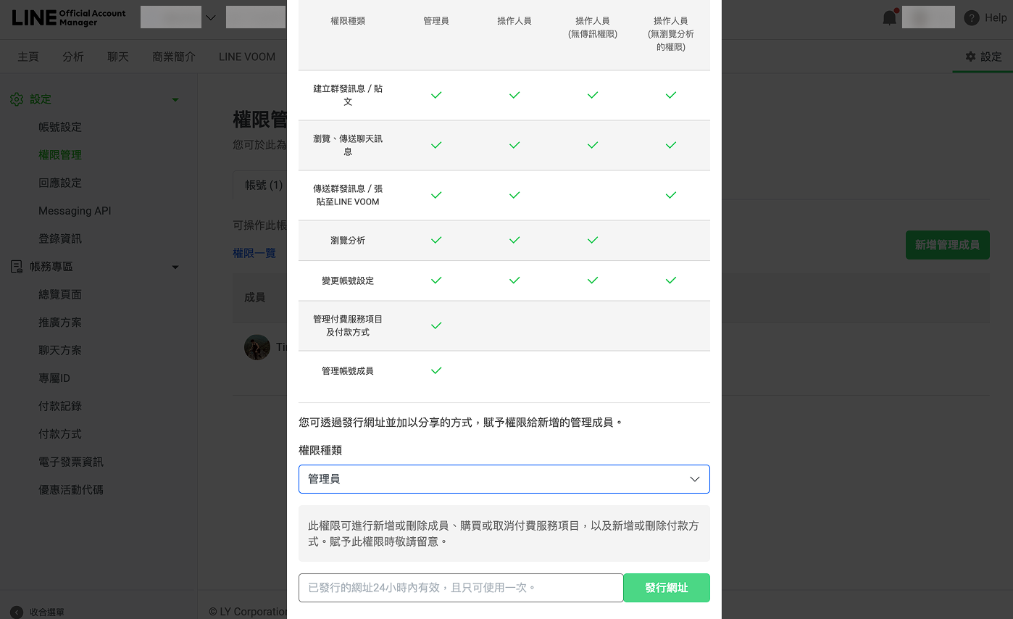Viewport: 1013px width, 619px height.
Task: Click the 帳務專區 billing document icon
Action: pyautogui.click(x=17, y=267)
